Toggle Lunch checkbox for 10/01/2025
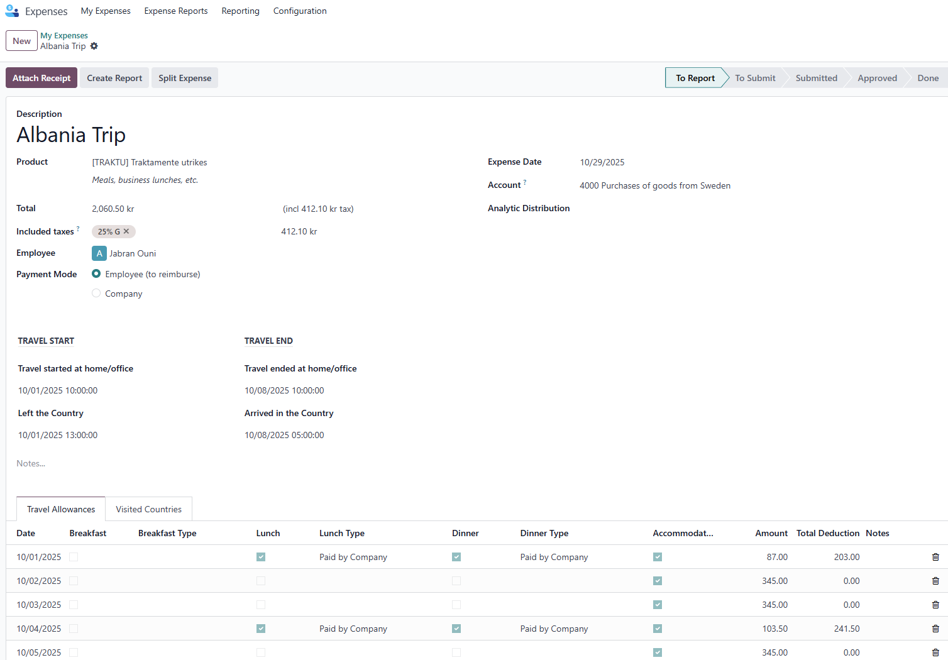 [261, 557]
